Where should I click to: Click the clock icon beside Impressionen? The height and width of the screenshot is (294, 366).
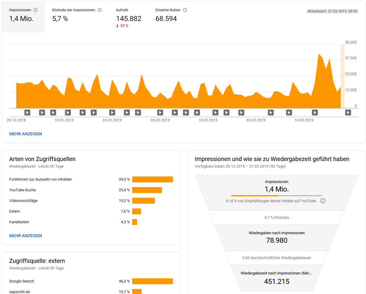tap(35, 10)
